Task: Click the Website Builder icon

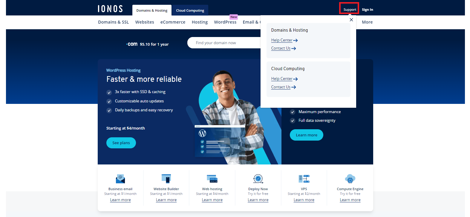Action: [166, 179]
